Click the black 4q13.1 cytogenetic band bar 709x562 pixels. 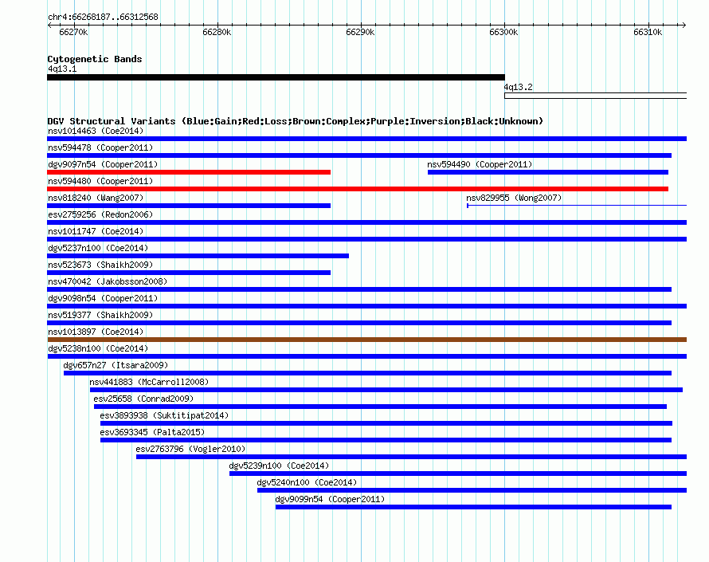(x=276, y=77)
